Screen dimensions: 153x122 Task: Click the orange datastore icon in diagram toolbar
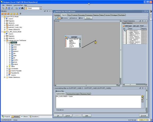[x=59, y=18]
